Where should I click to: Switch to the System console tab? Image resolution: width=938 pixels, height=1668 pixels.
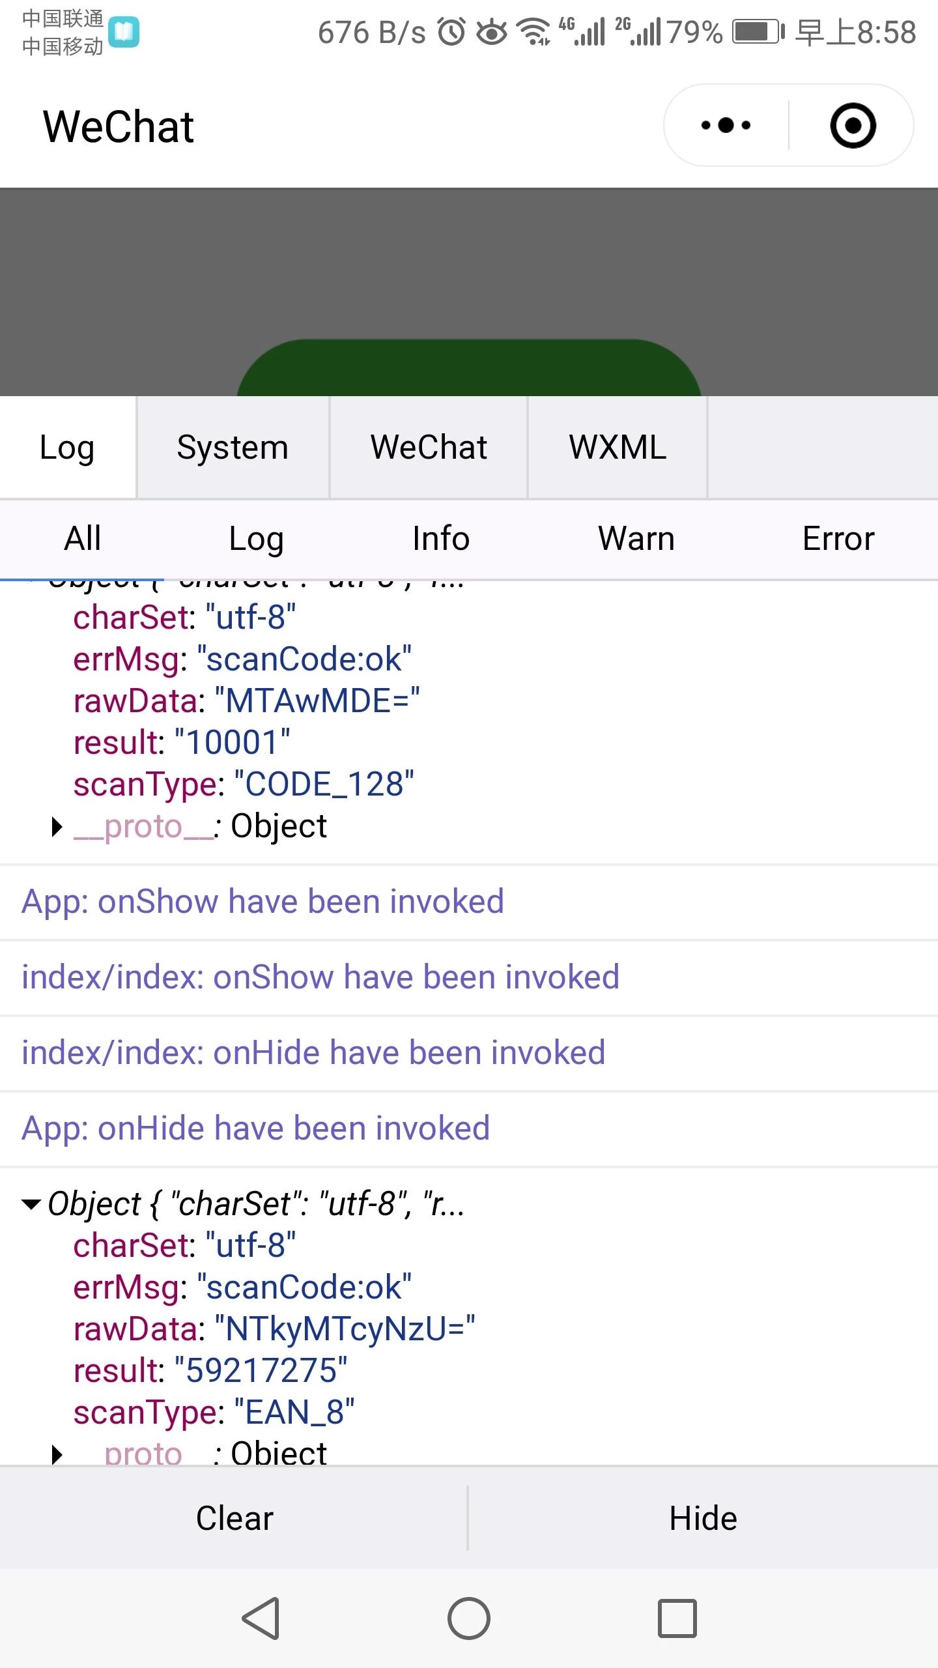coord(233,448)
